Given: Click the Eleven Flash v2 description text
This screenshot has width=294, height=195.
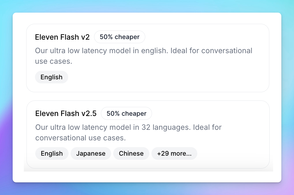Looking at the screenshot, I should [143, 51].
